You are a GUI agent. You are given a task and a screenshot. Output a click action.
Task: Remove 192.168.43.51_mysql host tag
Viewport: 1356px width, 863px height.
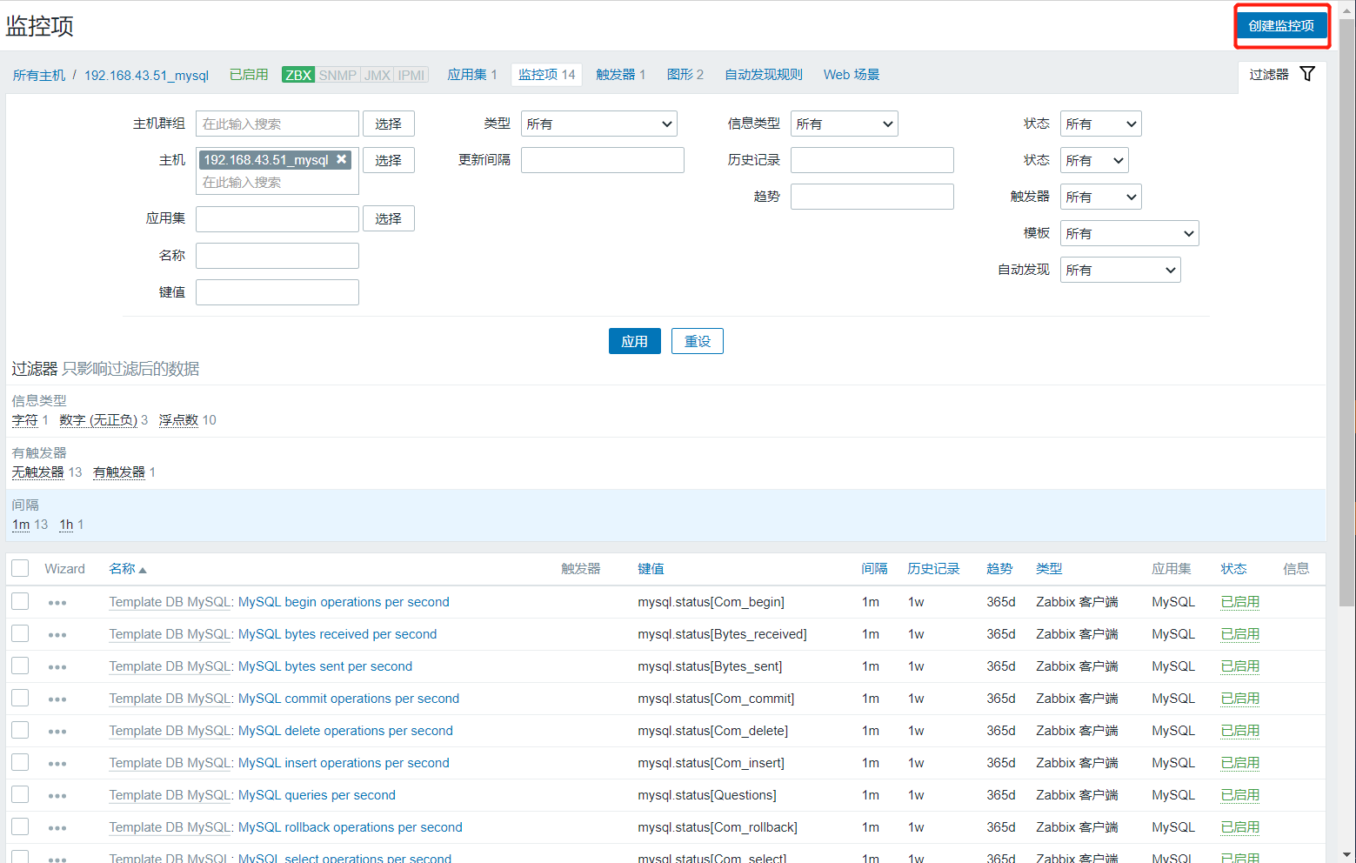click(342, 159)
